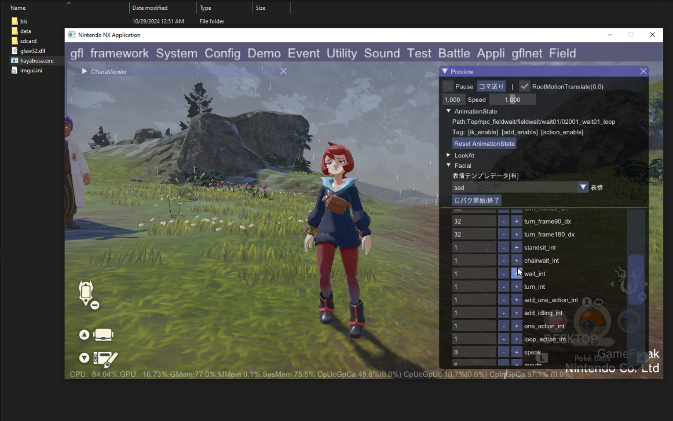Disable the RootMotionTranslate checkbox

[x=524, y=86]
